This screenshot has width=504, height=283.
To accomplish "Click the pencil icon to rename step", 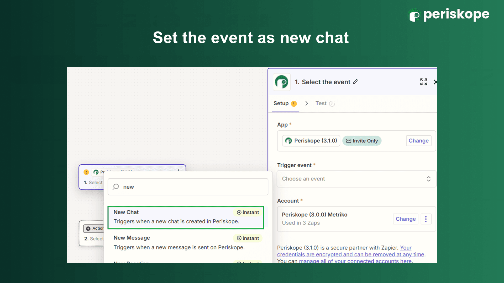I will point(355,82).
